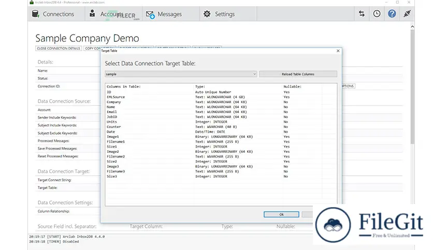The width and height of the screenshot is (433, 250).
Task: Click Auto Unique Number type text
Action: [x=213, y=92]
